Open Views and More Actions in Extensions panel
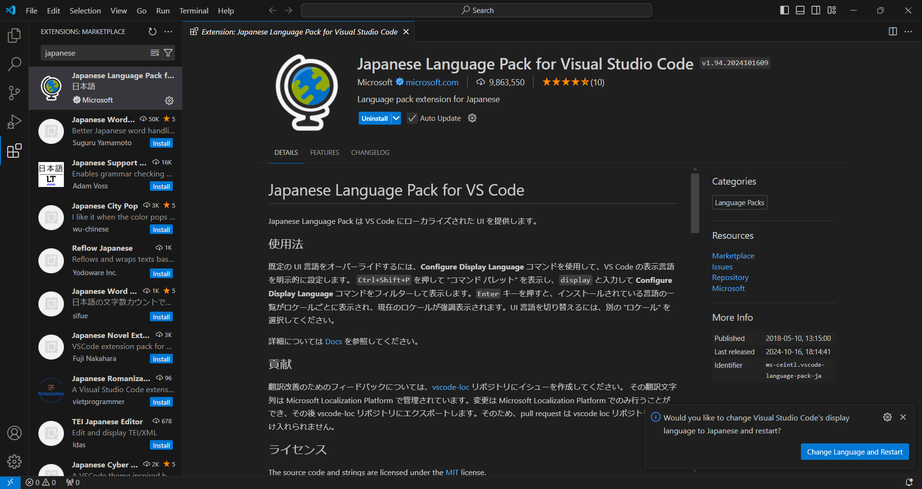Screen dimensions: 922x489 click(168, 32)
